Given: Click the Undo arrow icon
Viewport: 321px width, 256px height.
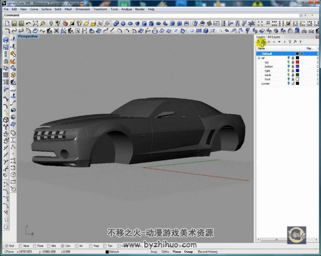Looking at the screenshot, I should point(28,23).
